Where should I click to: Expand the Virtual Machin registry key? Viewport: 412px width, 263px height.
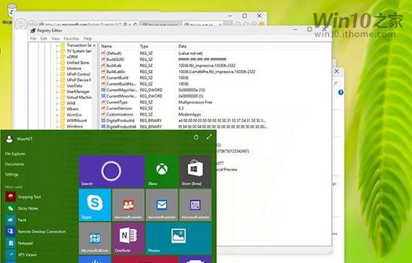click(x=57, y=98)
